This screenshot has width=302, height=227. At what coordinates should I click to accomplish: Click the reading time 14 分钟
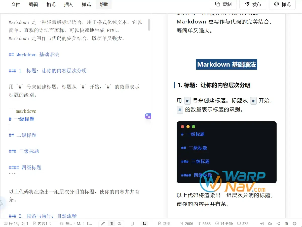coord(224,223)
